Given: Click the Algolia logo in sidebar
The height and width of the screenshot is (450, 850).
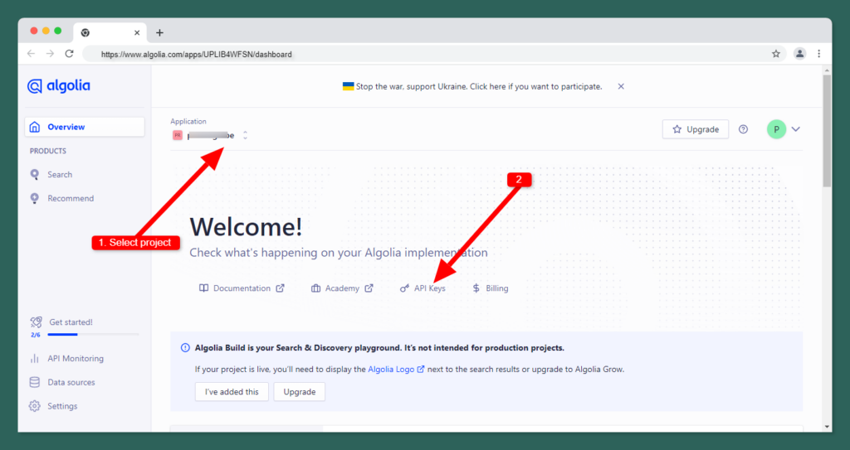Looking at the screenshot, I should tap(59, 86).
